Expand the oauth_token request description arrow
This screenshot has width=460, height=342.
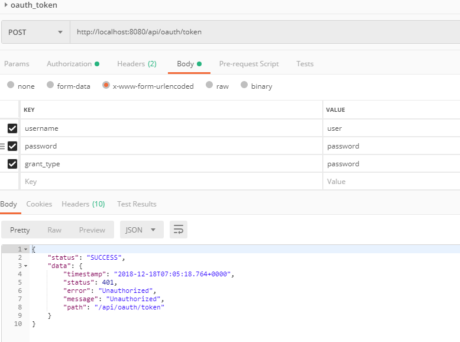pyautogui.click(x=6, y=5)
